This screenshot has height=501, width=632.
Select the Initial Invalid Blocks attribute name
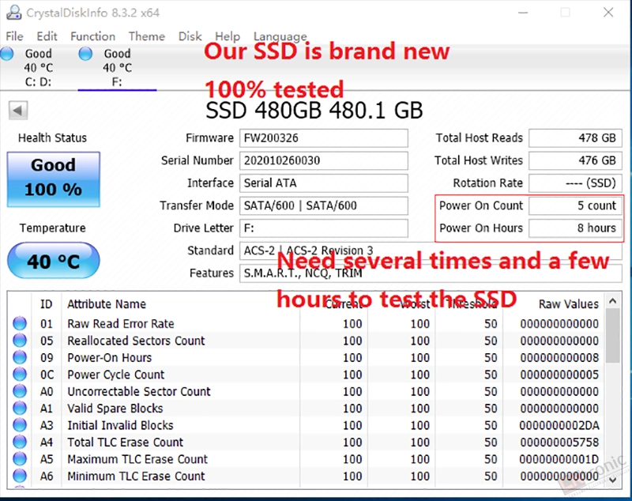[120, 425]
